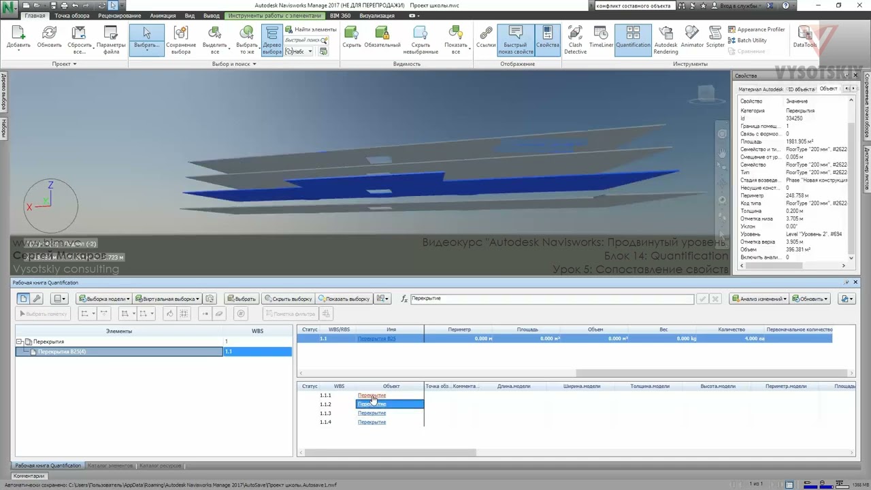Click the fx formula icon in Quantification

point(404,299)
